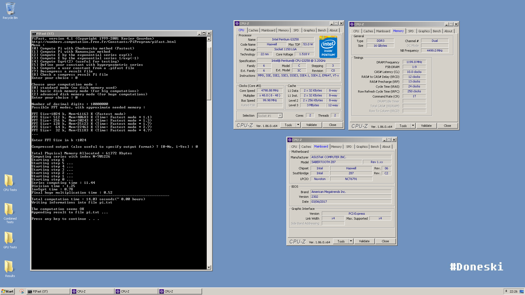Click Validate in CPU-Z Mainboard window
The width and height of the screenshot is (525, 295).
tap(364, 241)
